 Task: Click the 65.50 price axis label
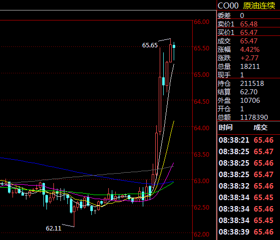tap(202, 48)
